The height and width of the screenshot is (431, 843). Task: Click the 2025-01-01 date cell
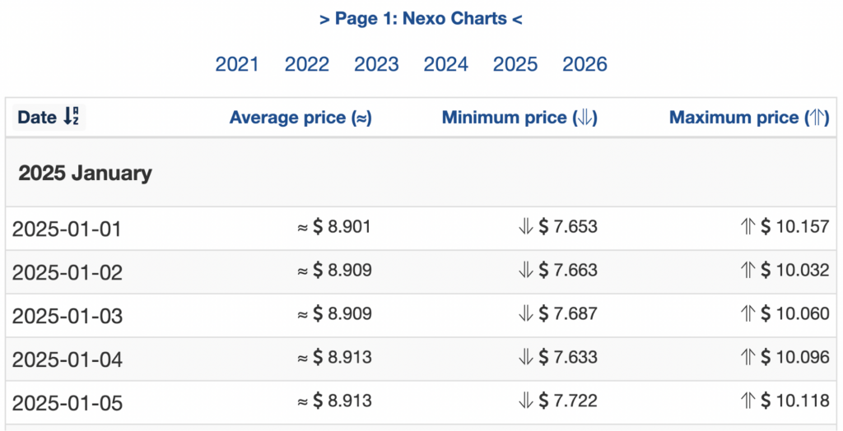coord(67,229)
